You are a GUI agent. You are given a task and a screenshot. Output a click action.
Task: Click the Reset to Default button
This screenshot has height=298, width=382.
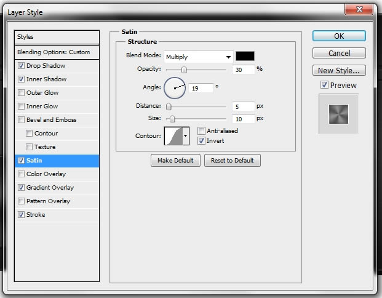[233, 161]
